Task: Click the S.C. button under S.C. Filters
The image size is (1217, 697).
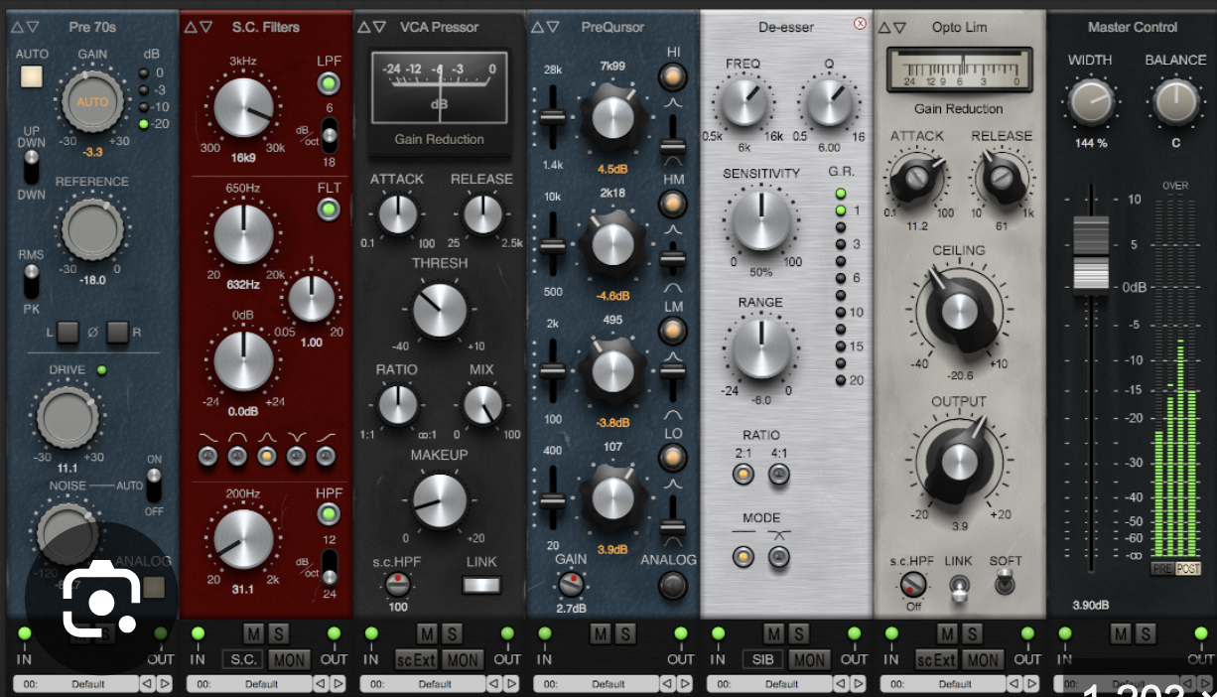Action: point(240,659)
